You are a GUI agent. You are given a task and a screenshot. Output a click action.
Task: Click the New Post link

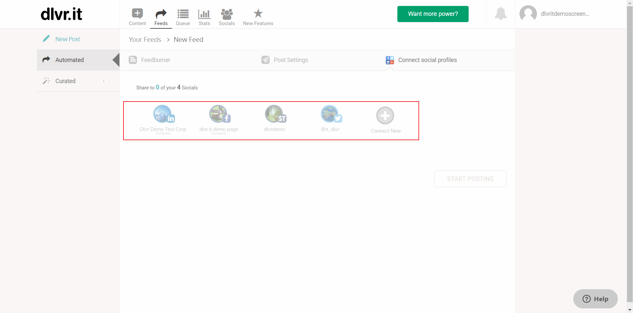pos(68,39)
